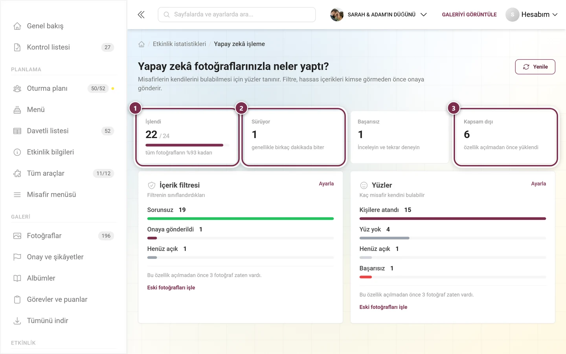Click the Genel bakış home icon
Image resolution: width=566 pixels, height=354 pixels.
[x=17, y=26]
